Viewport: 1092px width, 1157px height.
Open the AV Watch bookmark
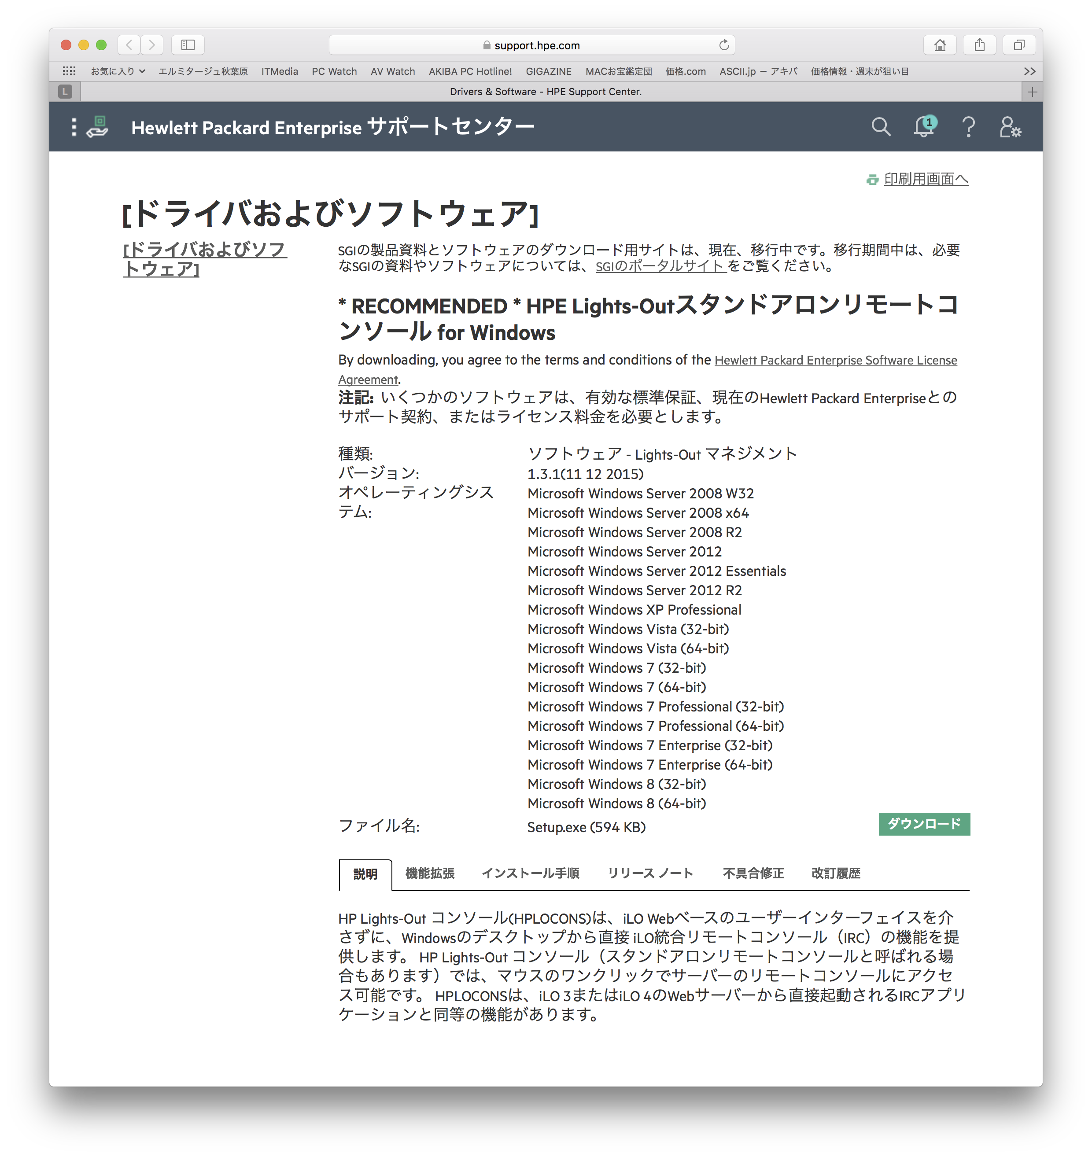click(393, 71)
